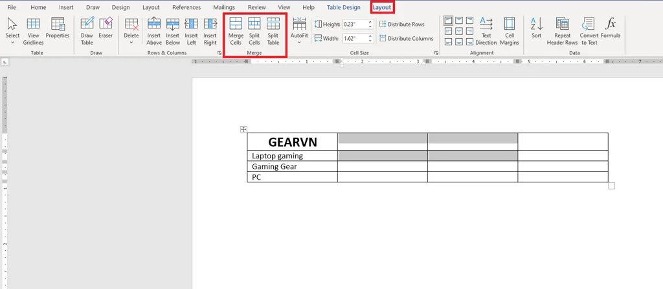Insert a Formula into the cell
Viewport: 663px width, 289px height.
tap(611, 28)
